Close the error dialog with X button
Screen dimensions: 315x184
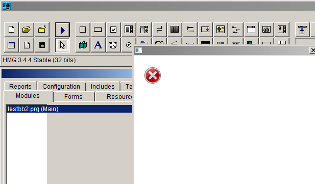click(312, 50)
